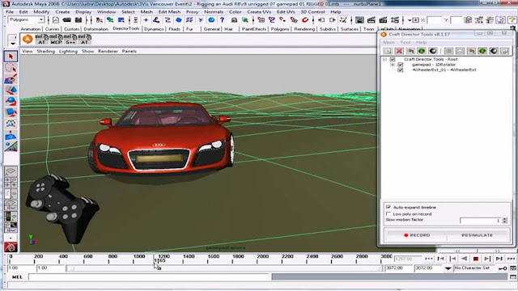Select the 4WheelerExt_01 - 4WheelerExt tree row
This screenshot has height=291, width=518.
coord(444,70)
